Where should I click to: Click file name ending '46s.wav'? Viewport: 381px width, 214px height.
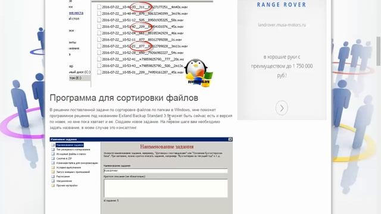(143, 33)
